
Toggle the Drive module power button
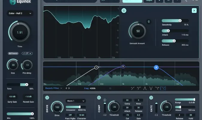tap(47, 98)
